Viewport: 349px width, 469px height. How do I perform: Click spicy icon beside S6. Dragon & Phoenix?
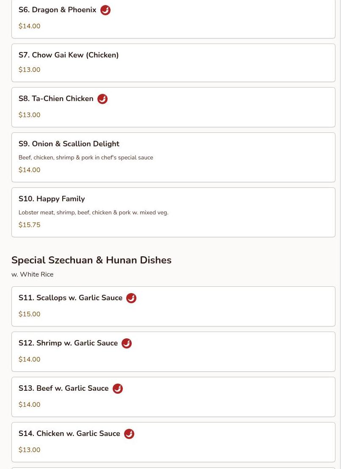pyautogui.click(x=105, y=10)
